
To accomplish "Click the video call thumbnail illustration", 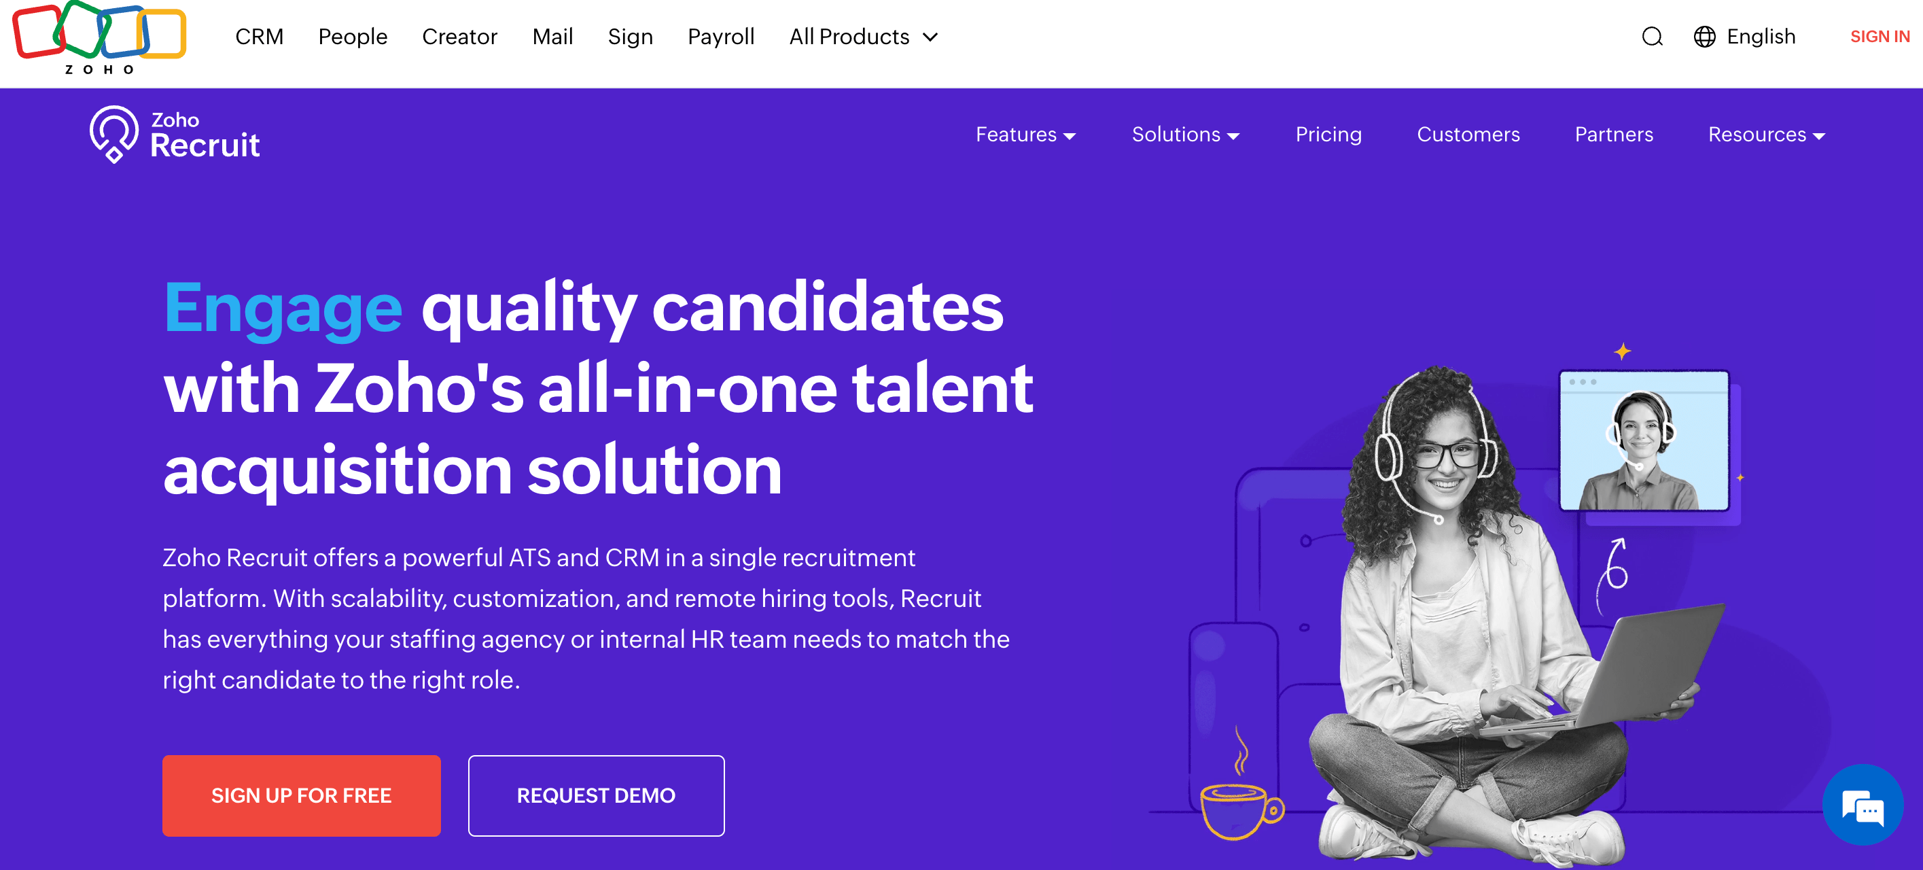I will coord(1644,441).
